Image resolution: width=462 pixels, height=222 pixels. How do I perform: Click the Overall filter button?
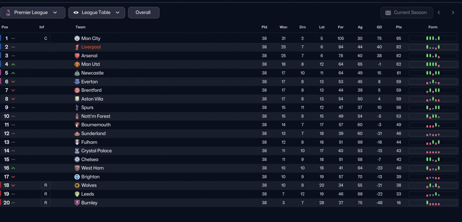tap(143, 13)
